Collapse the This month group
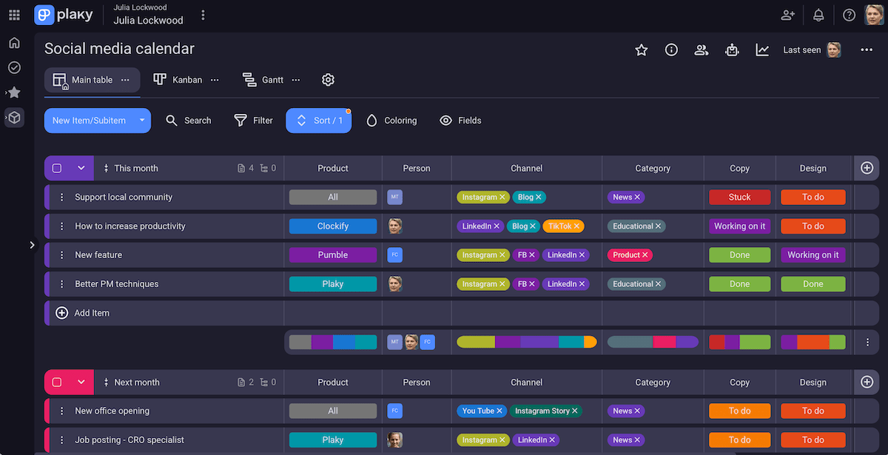 pyautogui.click(x=81, y=168)
